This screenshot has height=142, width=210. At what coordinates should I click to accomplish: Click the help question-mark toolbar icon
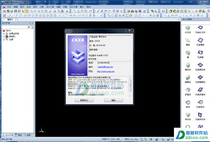point(19,11)
